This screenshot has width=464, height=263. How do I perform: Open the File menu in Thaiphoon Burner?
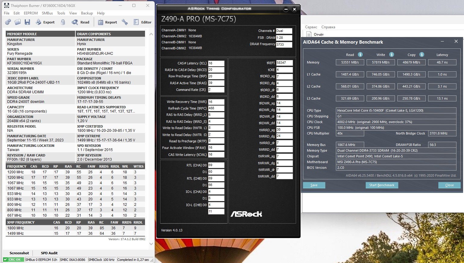(7, 13)
